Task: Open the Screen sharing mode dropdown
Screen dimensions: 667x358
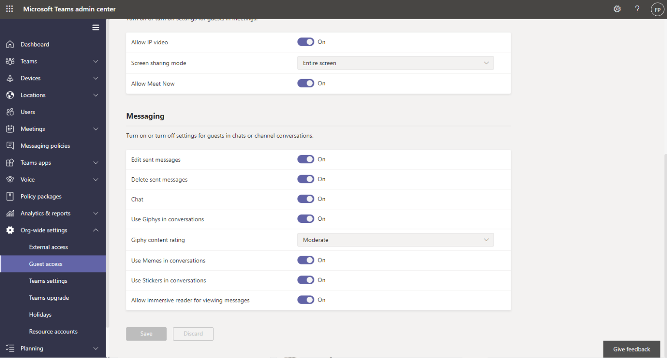Action: coord(395,63)
